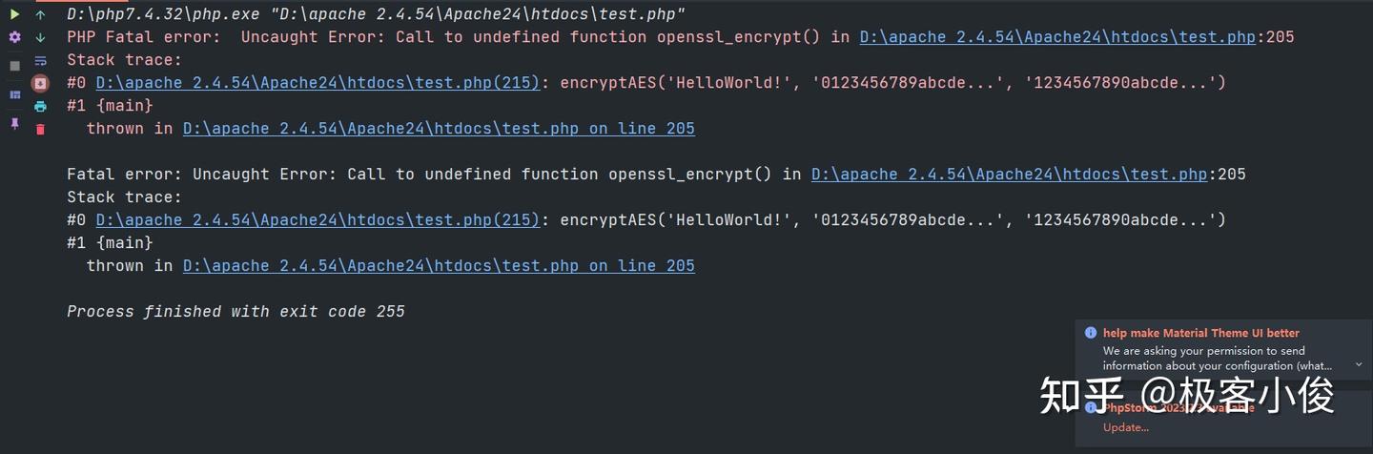Viewport: 1373px width, 454px height.
Task: Jump down the stack trace arrow
Action: coord(40,37)
